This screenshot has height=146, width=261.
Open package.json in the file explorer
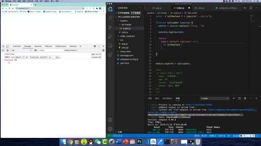pos(127,55)
